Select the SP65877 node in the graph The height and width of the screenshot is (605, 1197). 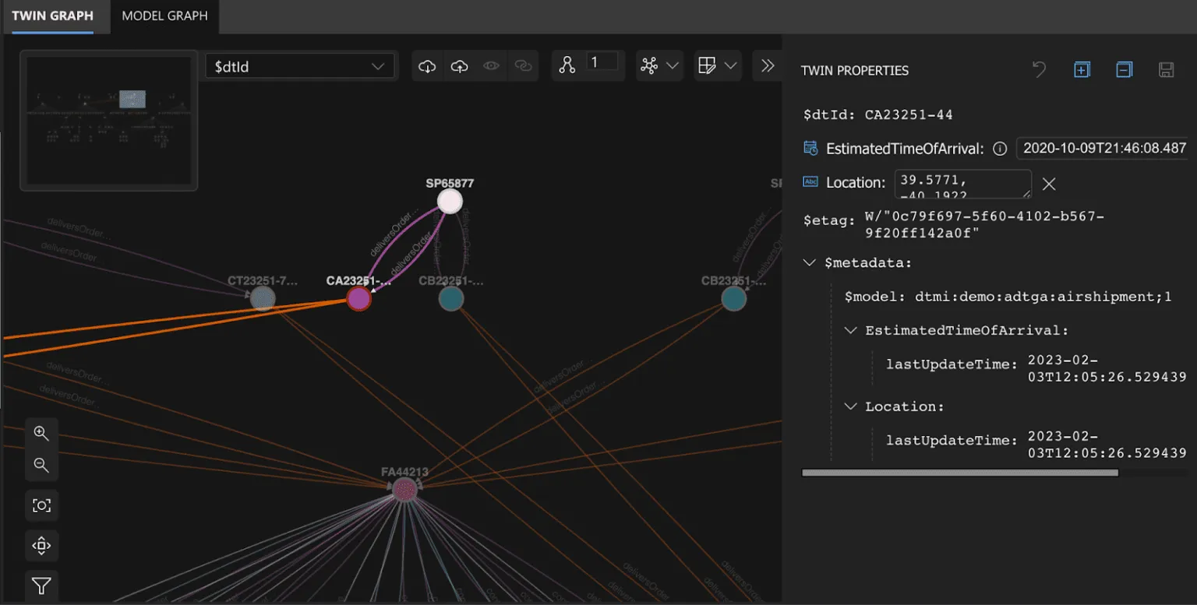[x=450, y=200]
